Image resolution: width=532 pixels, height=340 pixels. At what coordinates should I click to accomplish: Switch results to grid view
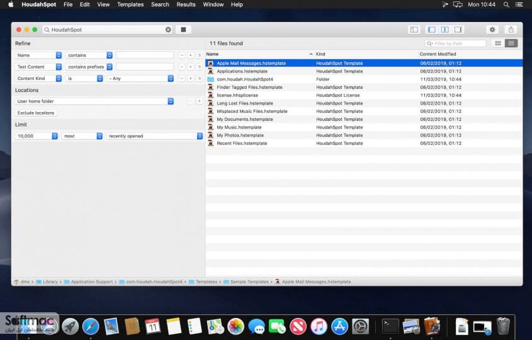pyautogui.click(x=498, y=43)
